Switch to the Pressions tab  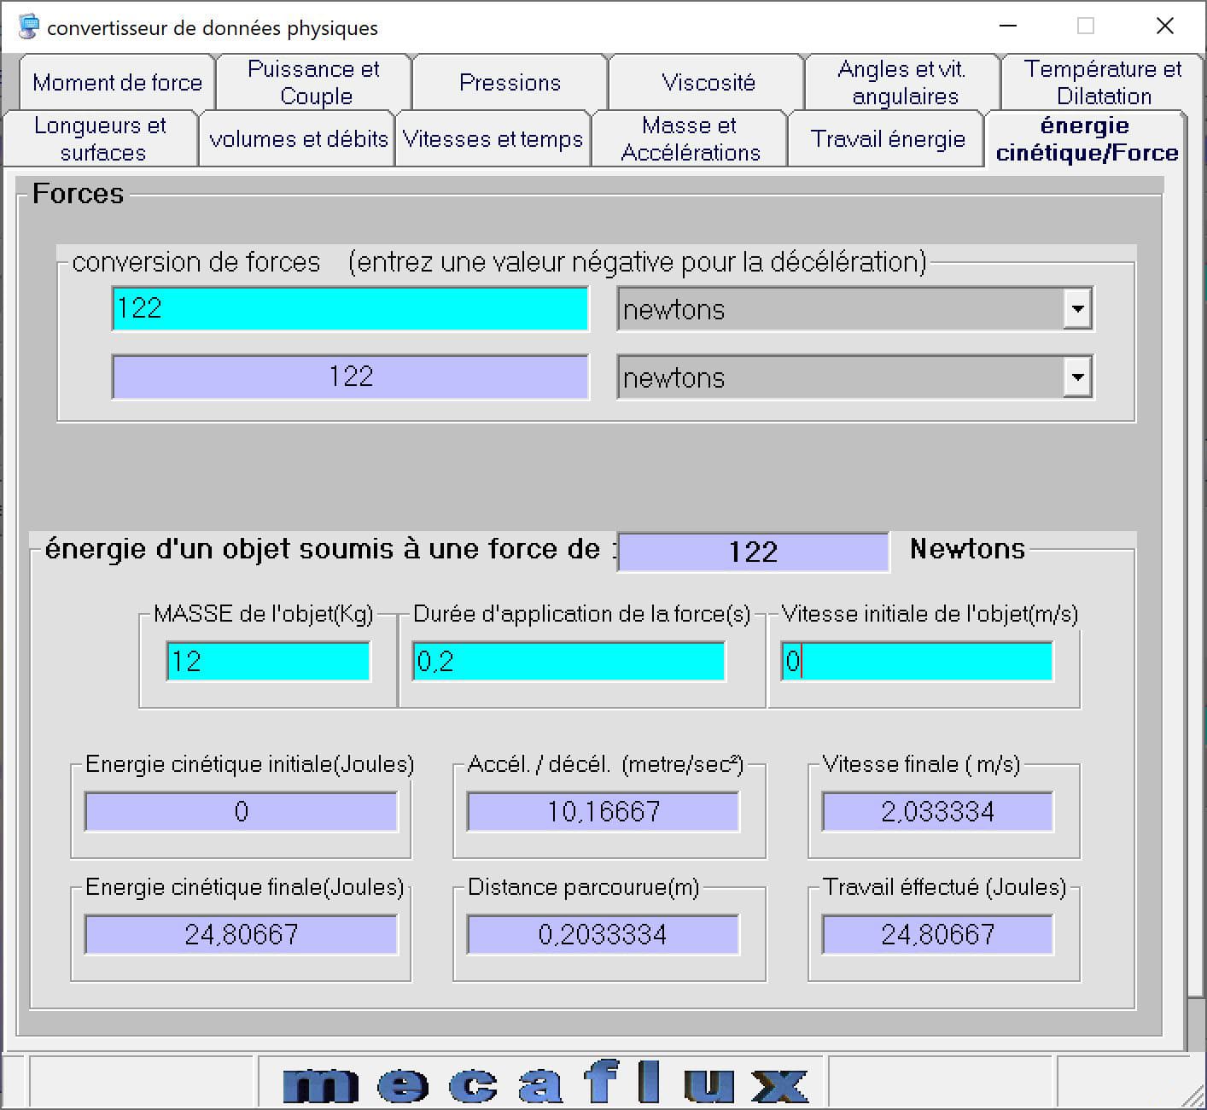510,82
